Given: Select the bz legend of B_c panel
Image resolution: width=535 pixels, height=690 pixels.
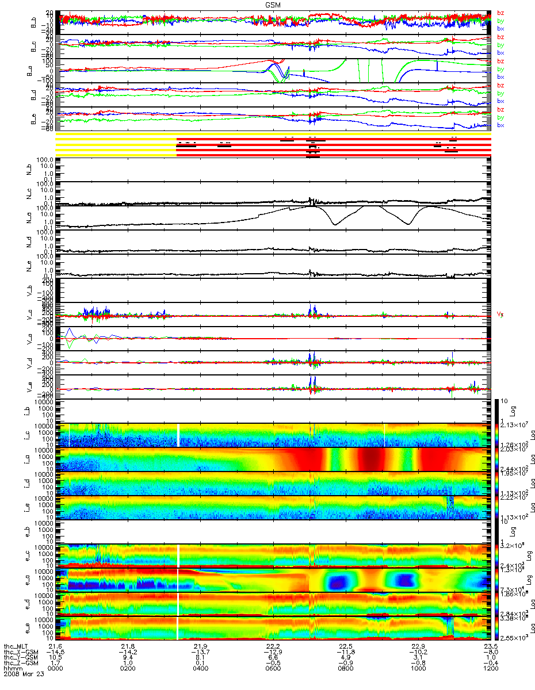Looking at the screenshot, I should click(x=500, y=37).
